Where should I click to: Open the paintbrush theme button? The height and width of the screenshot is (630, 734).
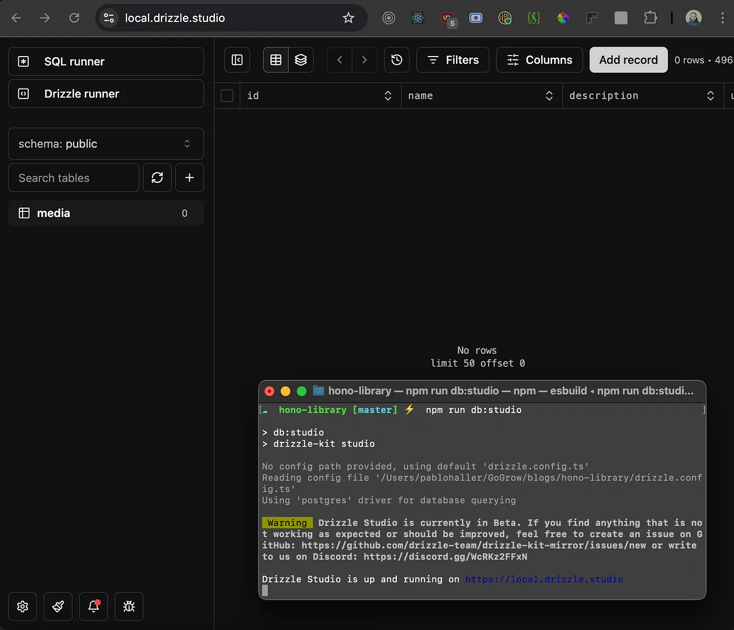(x=58, y=606)
